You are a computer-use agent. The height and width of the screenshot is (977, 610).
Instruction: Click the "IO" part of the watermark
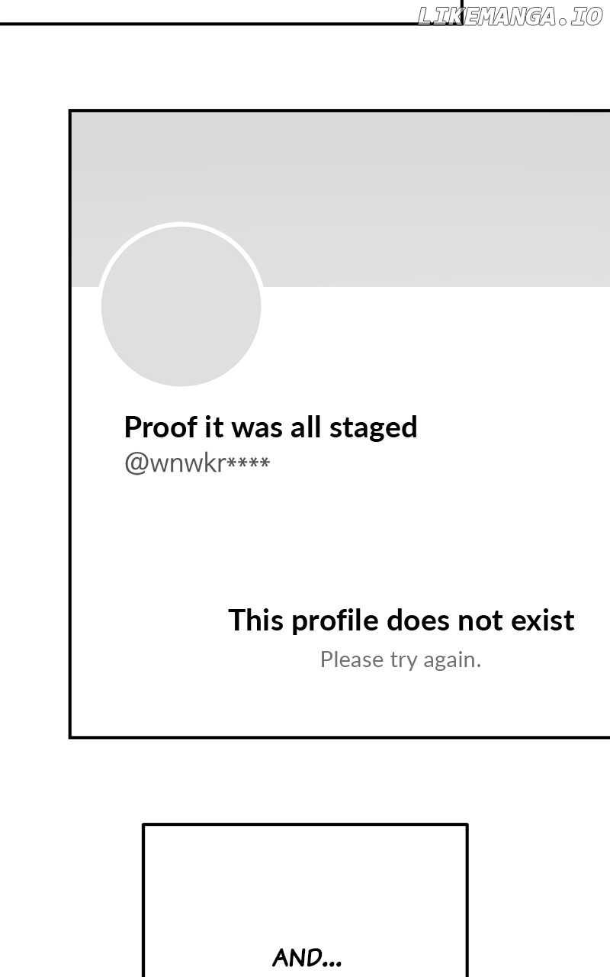[587, 18]
